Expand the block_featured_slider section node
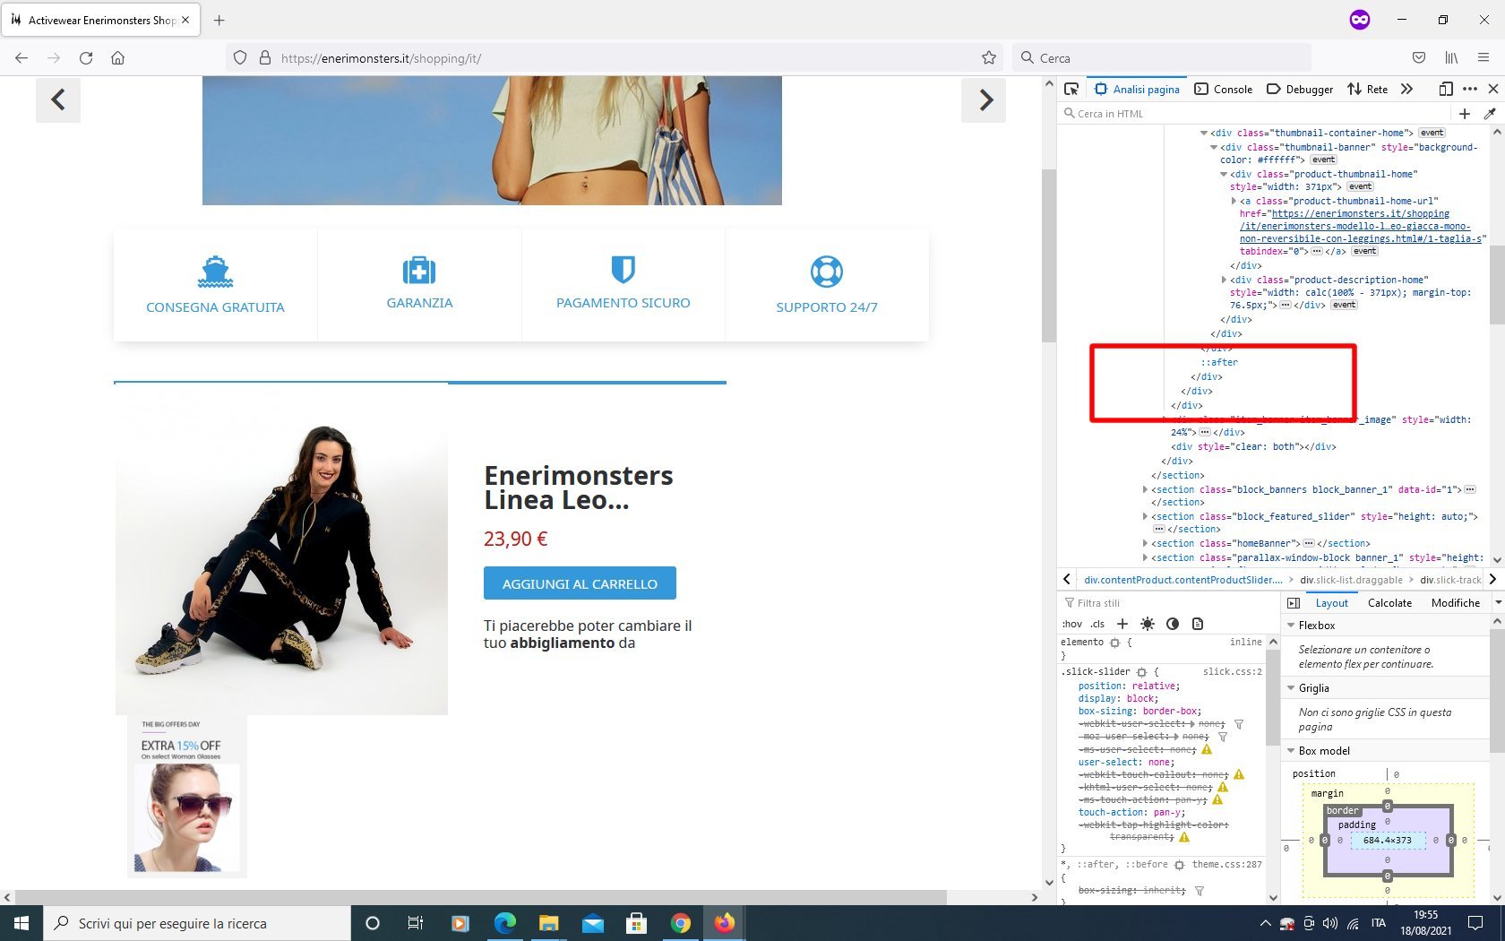The image size is (1505, 941). tap(1145, 516)
